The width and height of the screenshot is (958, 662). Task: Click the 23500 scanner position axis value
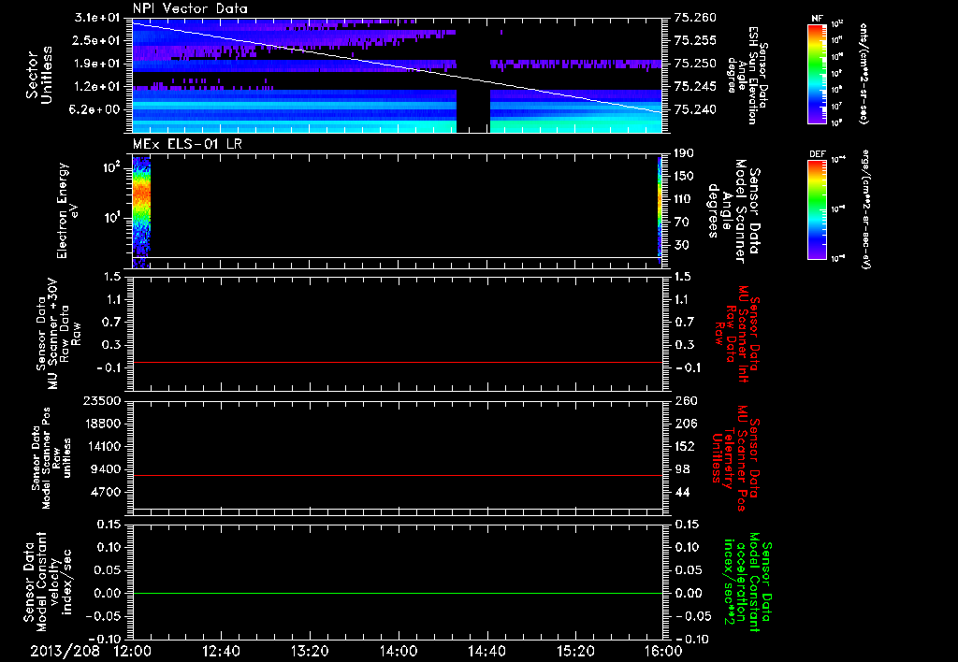tap(104, 401)
